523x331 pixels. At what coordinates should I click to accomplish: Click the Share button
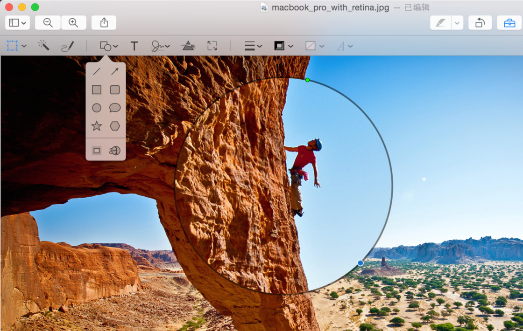pyautogui.click(x=104, y=22)
